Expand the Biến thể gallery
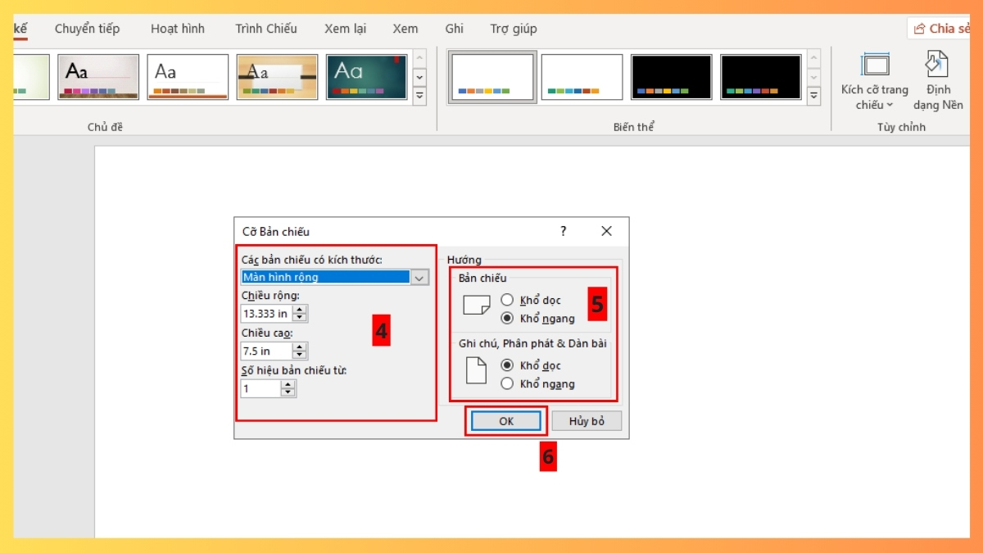 [813, 95]
